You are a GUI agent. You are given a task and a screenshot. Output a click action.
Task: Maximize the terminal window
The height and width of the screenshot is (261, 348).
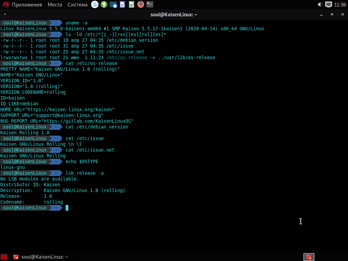click(x=332, y=14)
